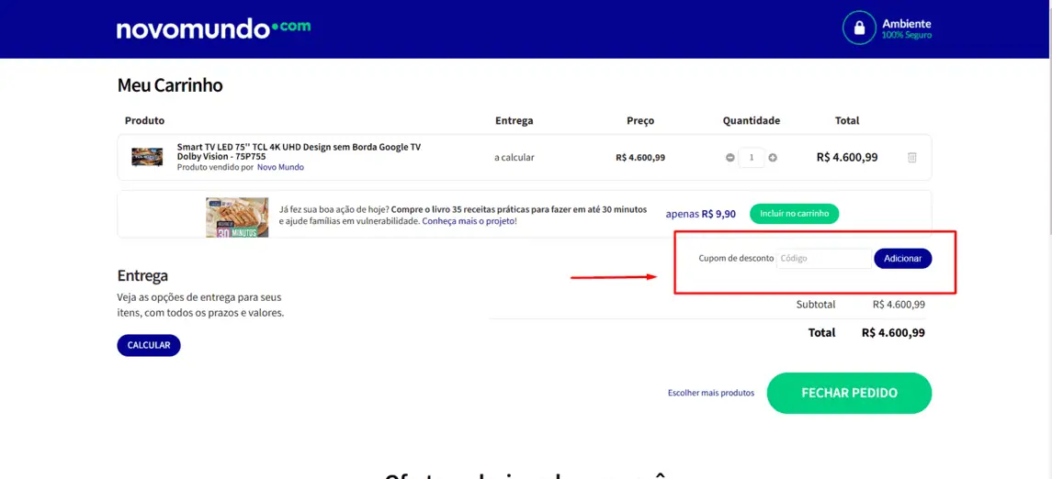This screenshot has height=479, width=1052.
Task: Open Escolher mais produtos link
Action: click(711, 394)
